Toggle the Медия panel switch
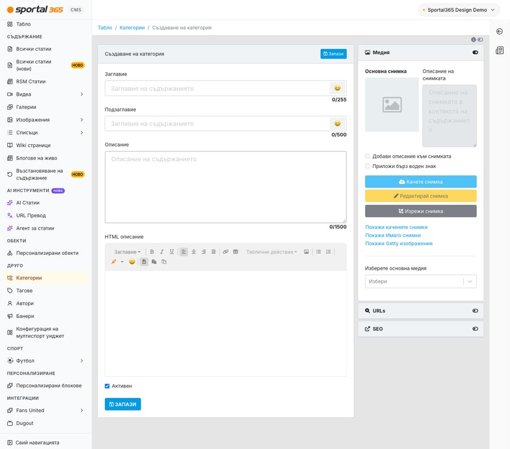The width and height of the screenshot is (510, 449). tap(475, 52)
